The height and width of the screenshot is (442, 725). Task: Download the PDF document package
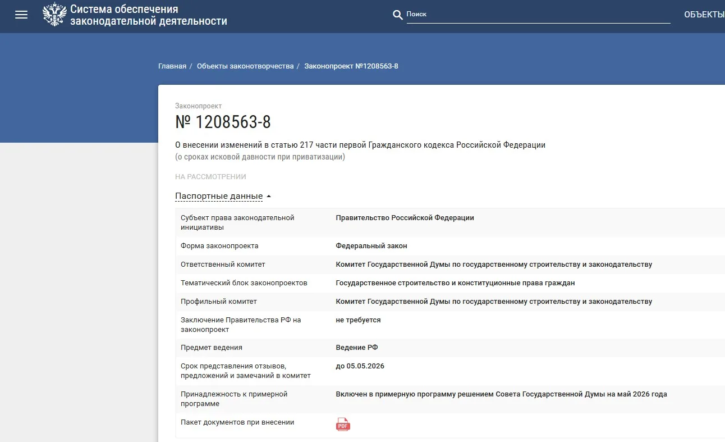[343, 425]
